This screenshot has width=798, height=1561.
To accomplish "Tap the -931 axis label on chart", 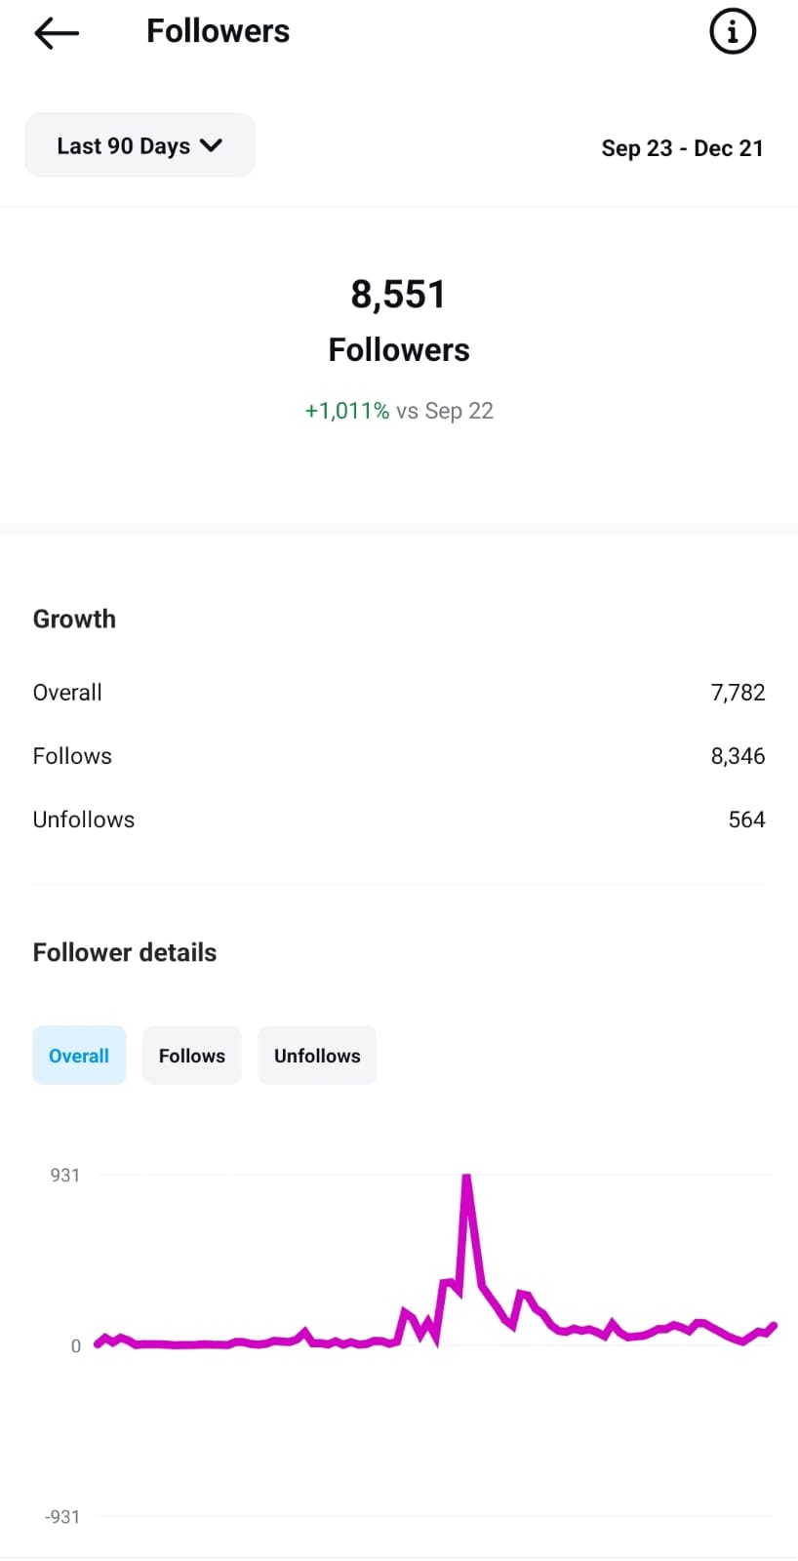I will [x=62, y=1517].
